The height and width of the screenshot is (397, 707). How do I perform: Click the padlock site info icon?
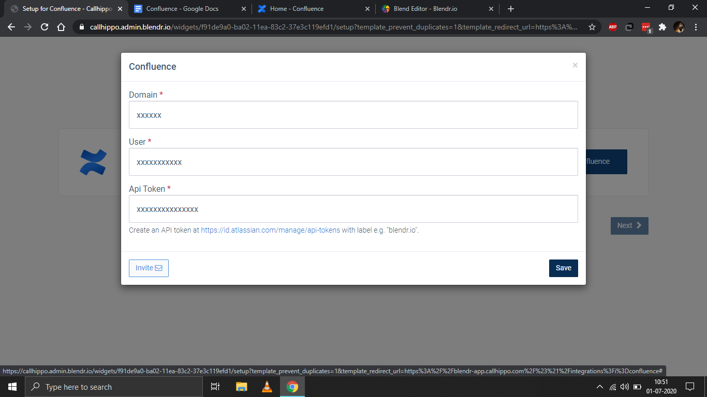click(82, 27)
